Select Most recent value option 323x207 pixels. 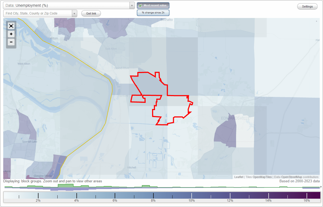click(x=153, y=5)
